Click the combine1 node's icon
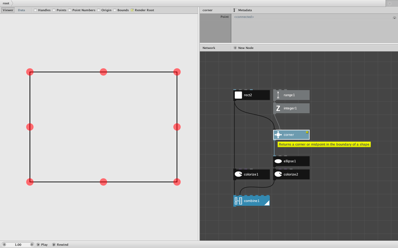This screenshot has height=248, width=398. click(x=238, y=201)
